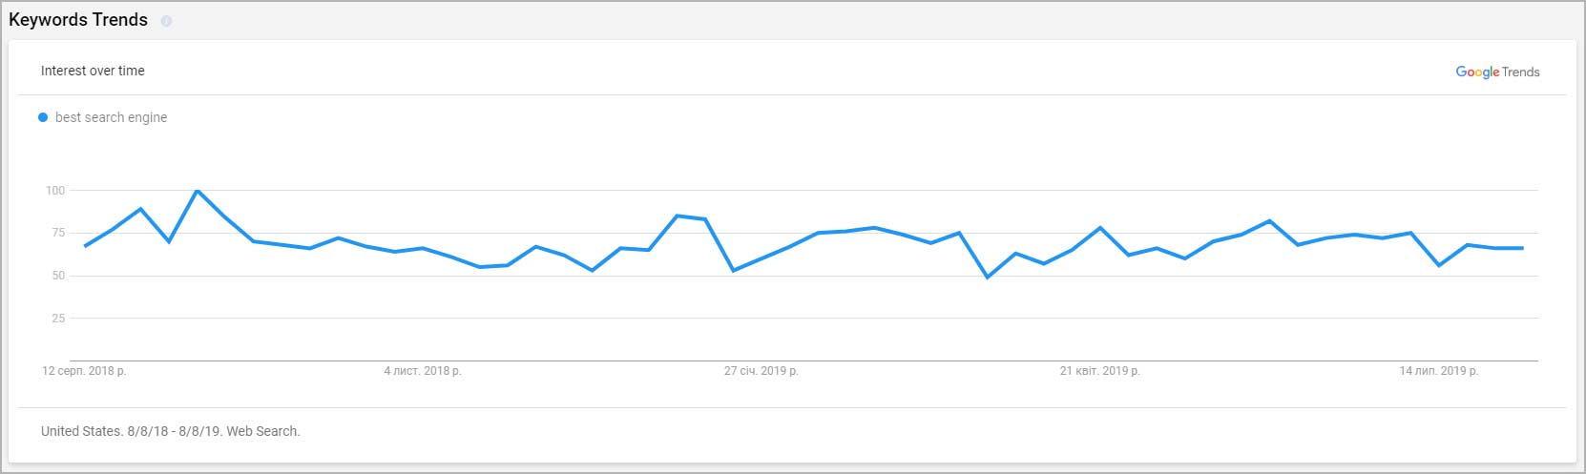Viewport: 1586px width, 474px height.
Task: Click the 14 лип. 2019 axis label
Action: [x=1438, y=371]
